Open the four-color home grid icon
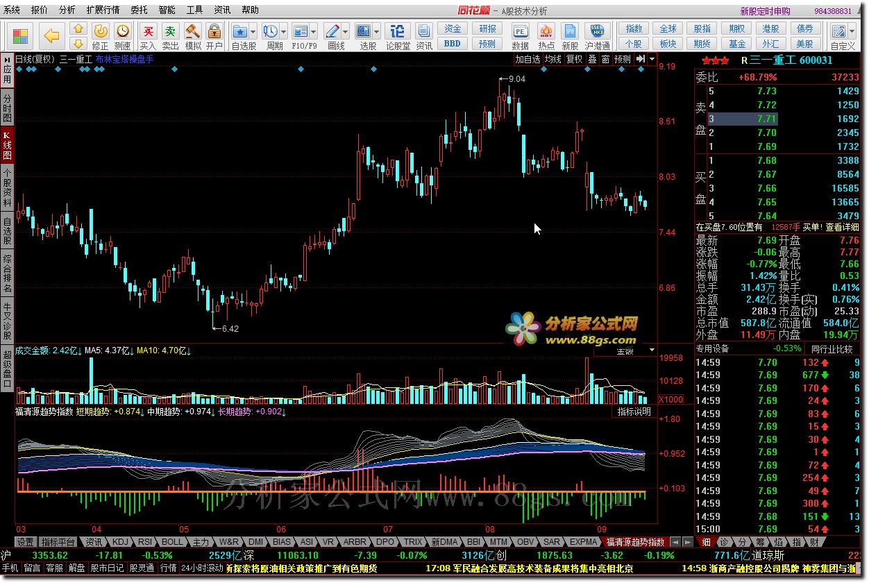Viewport: 869px width, 583px height. click(x=21, y=35)
